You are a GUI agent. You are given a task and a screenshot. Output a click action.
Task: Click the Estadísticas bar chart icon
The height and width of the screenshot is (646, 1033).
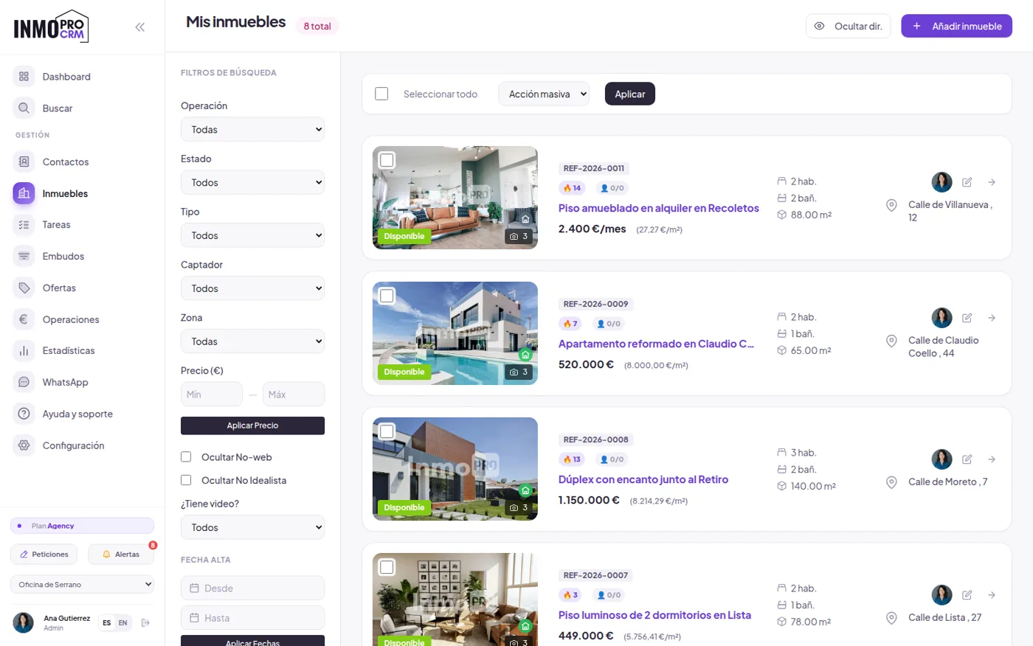(x=24, y=351)
